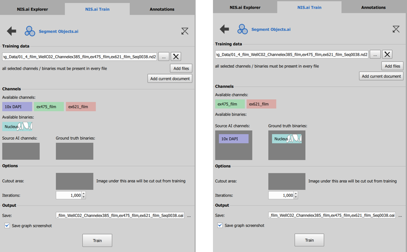The height and width of the screenshot is (252, 407).
Task: Click the Segment Objects.ai circles icon in the left panel
Action: click(x=30, y=31)
